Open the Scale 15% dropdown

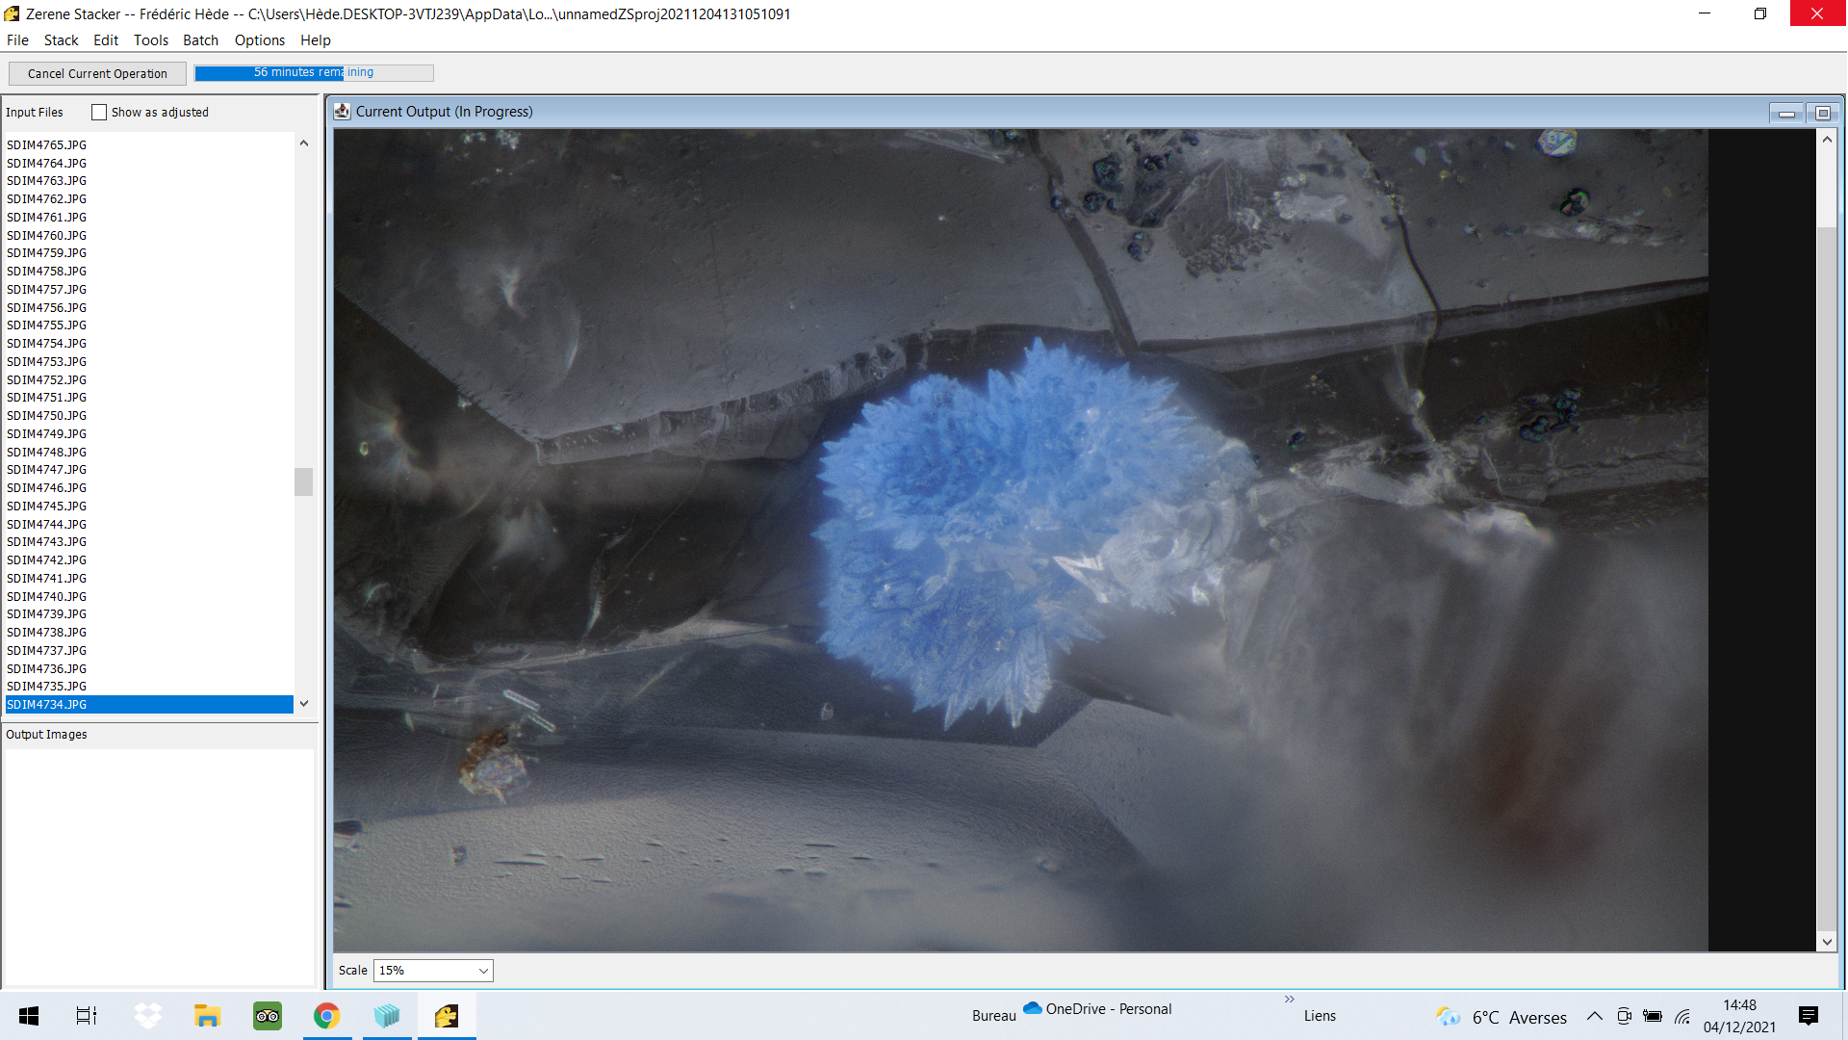433,971
